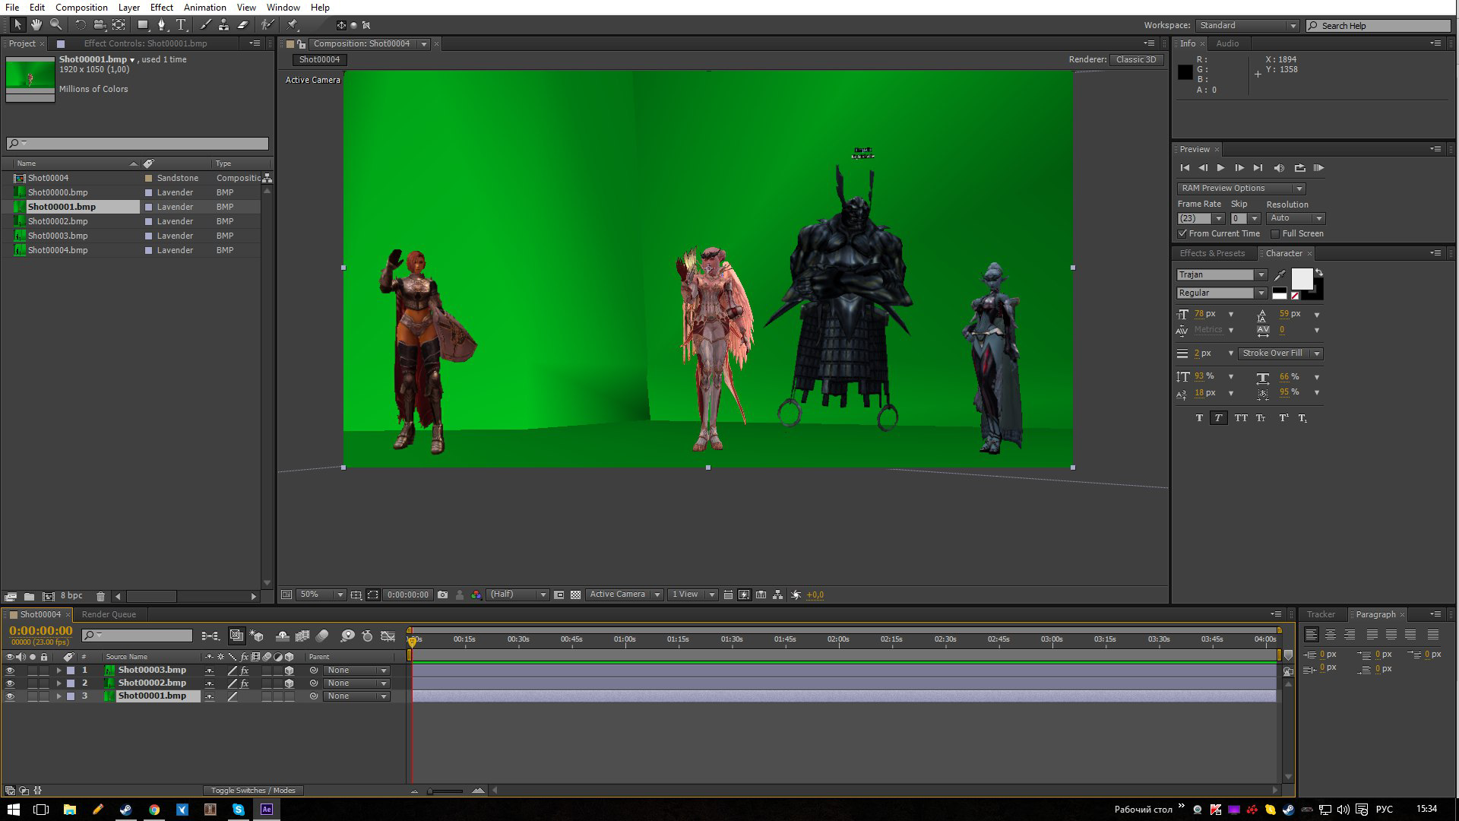Select the Puppet Pin tool
The height and width of the screenshot is (821, 1459).
click(x=293, y=25)
